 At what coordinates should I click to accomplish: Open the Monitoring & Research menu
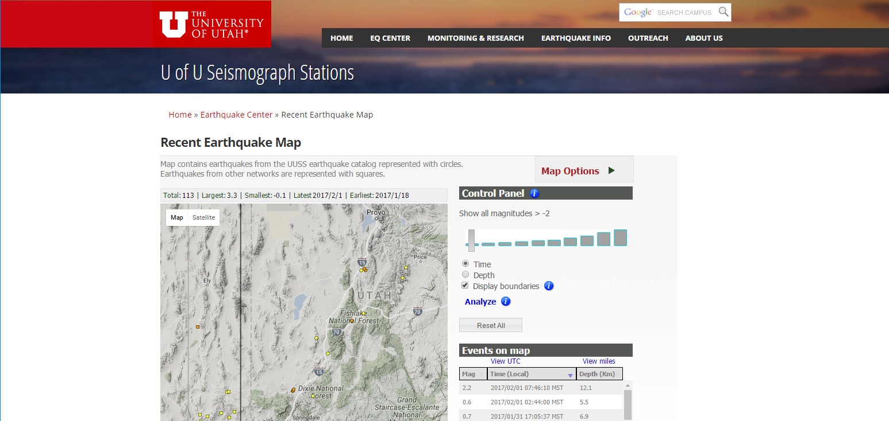tap(475, 38)
